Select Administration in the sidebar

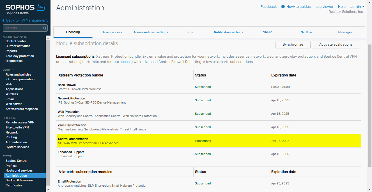[25, 175]
